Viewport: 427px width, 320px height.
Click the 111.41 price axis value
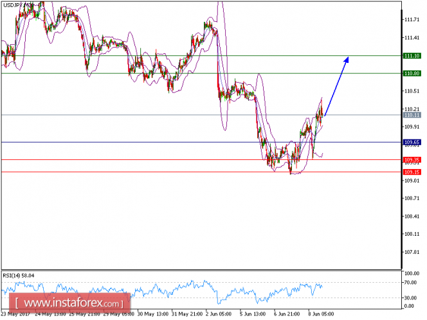pos(412,38)
